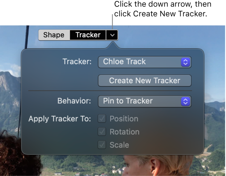
Task: Click the up/down arrows on Chloe Track menu
Action: point(185,62)
